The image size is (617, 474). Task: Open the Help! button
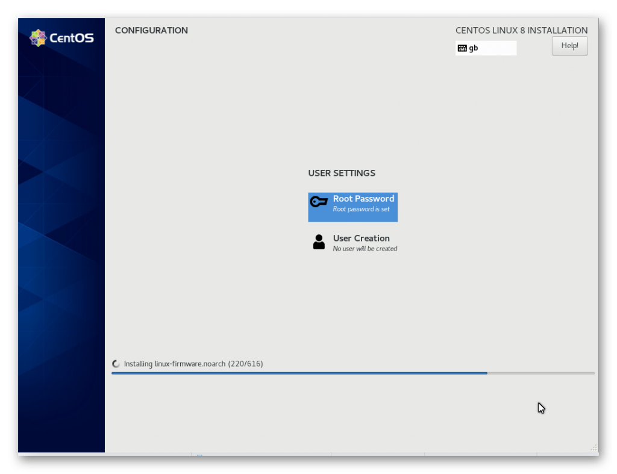tap(569, 46)
